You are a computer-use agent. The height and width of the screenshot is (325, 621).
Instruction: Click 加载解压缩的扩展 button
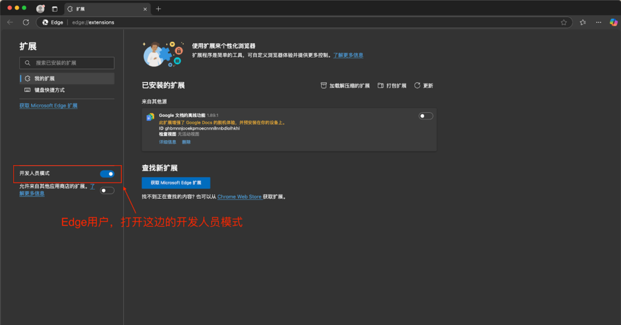[x=345, y=86]
